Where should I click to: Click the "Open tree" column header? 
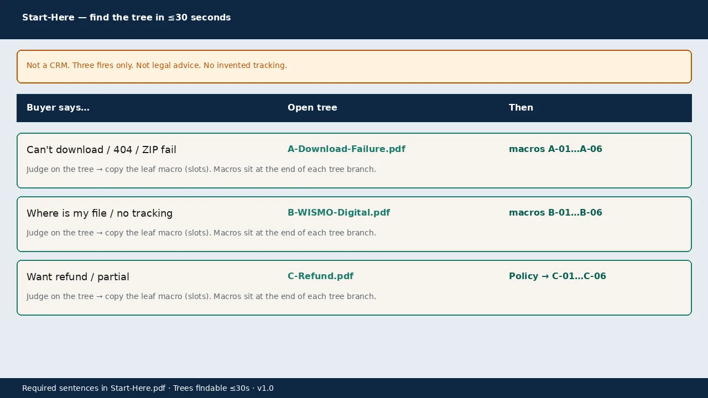coord(313,108)
